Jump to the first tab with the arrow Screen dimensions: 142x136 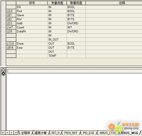pyautogui.click(x=3, y=132)
